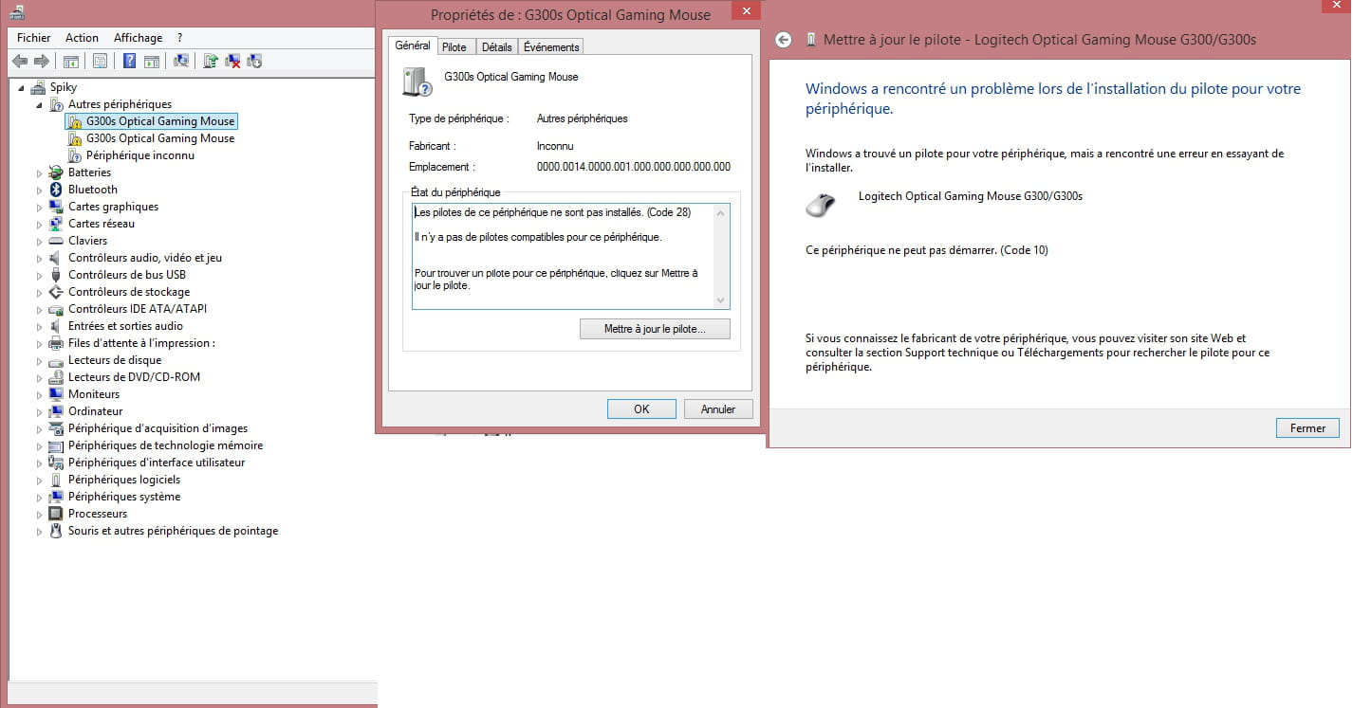The image size is (1353, 708).
Task: Expand the Souris et autres périphériques de pointage node
Action: click(40, 532)
